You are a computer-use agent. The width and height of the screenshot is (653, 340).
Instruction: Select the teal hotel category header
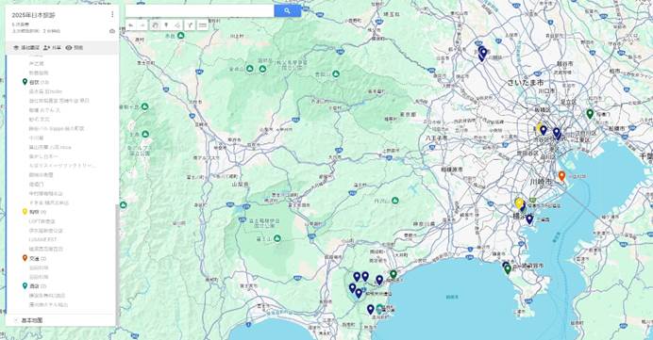(x=34, y=286)
